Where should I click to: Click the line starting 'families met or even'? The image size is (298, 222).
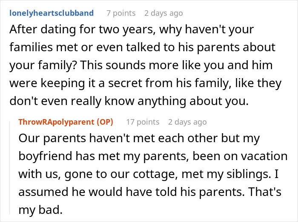click(x=143, y=47)
